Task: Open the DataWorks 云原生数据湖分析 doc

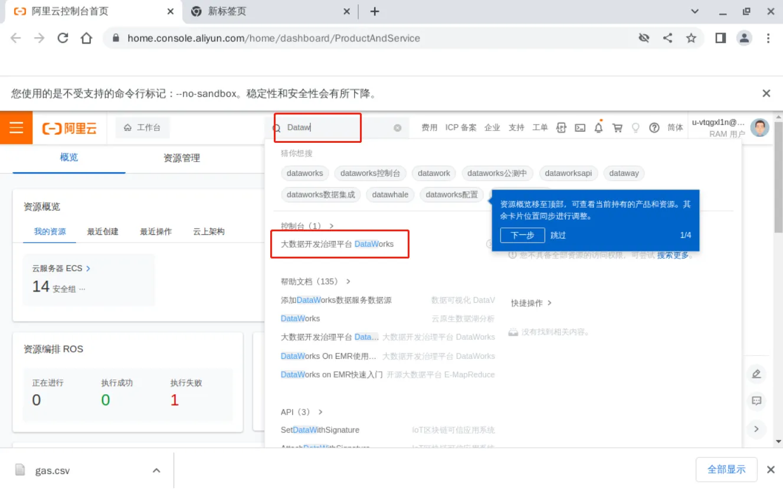Action: tap(300, 319)
